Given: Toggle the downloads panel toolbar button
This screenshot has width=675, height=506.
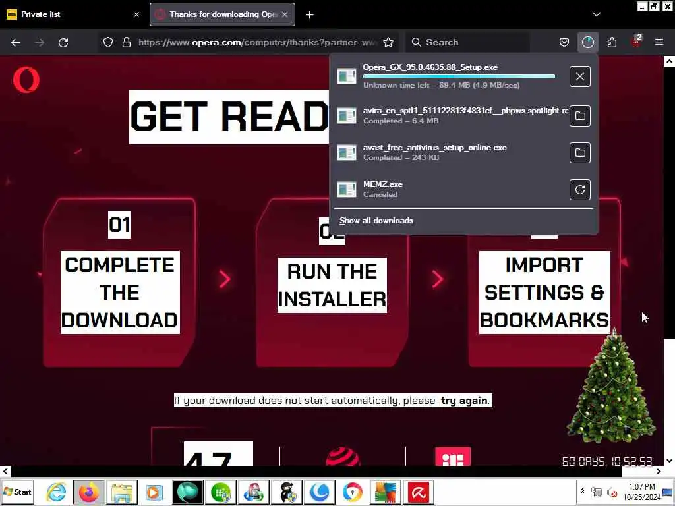Looking at the screenshot, I should pyautogui.click(x=587, y=42).
